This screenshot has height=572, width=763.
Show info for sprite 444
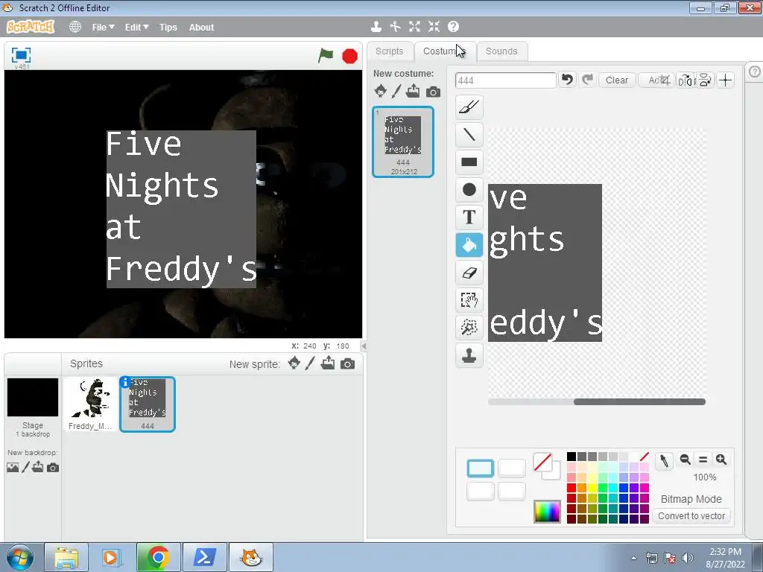(125, 382)
